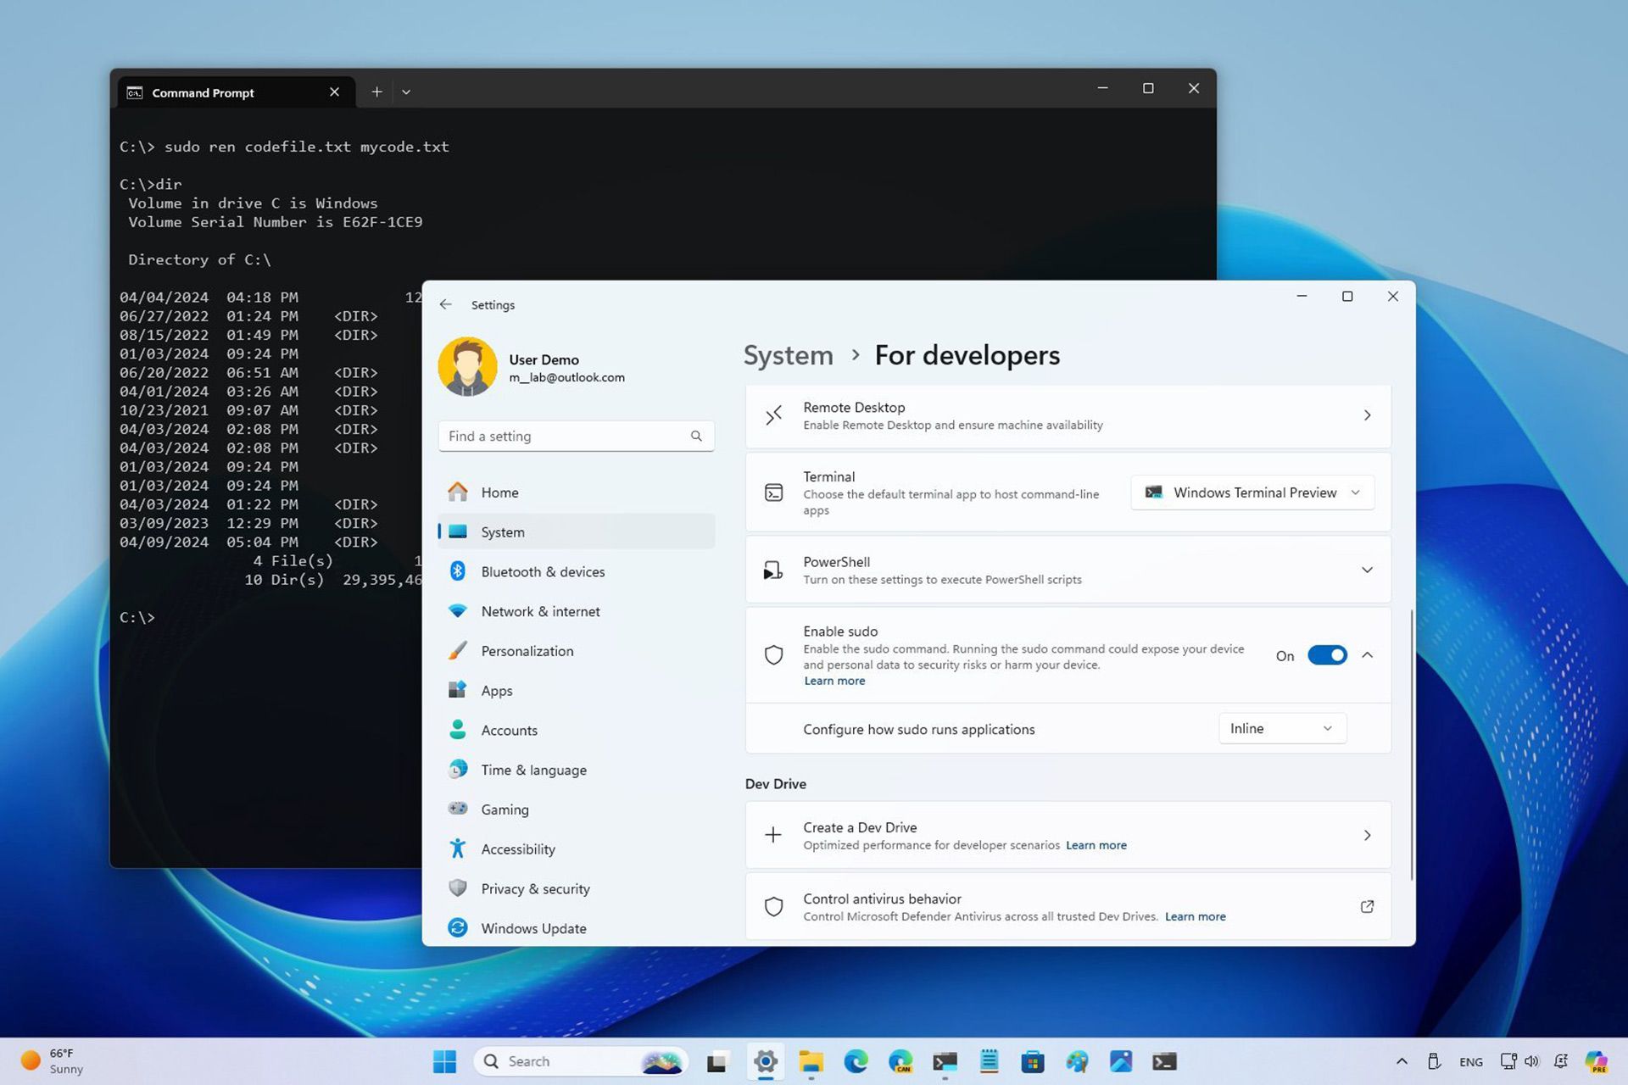The height and width of the screenshot is (1085, 1628).
Task: Click the Terminal settings icon
Action: (x=772, y=492)
